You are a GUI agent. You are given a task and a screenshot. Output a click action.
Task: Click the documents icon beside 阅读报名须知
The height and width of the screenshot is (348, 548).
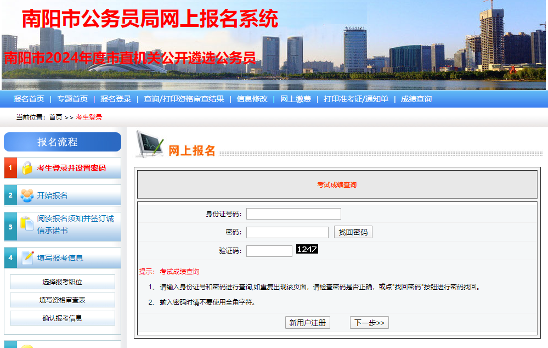tap(27, 224)
